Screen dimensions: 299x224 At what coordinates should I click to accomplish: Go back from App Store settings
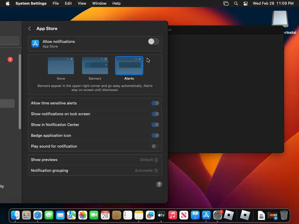[29, 29]
